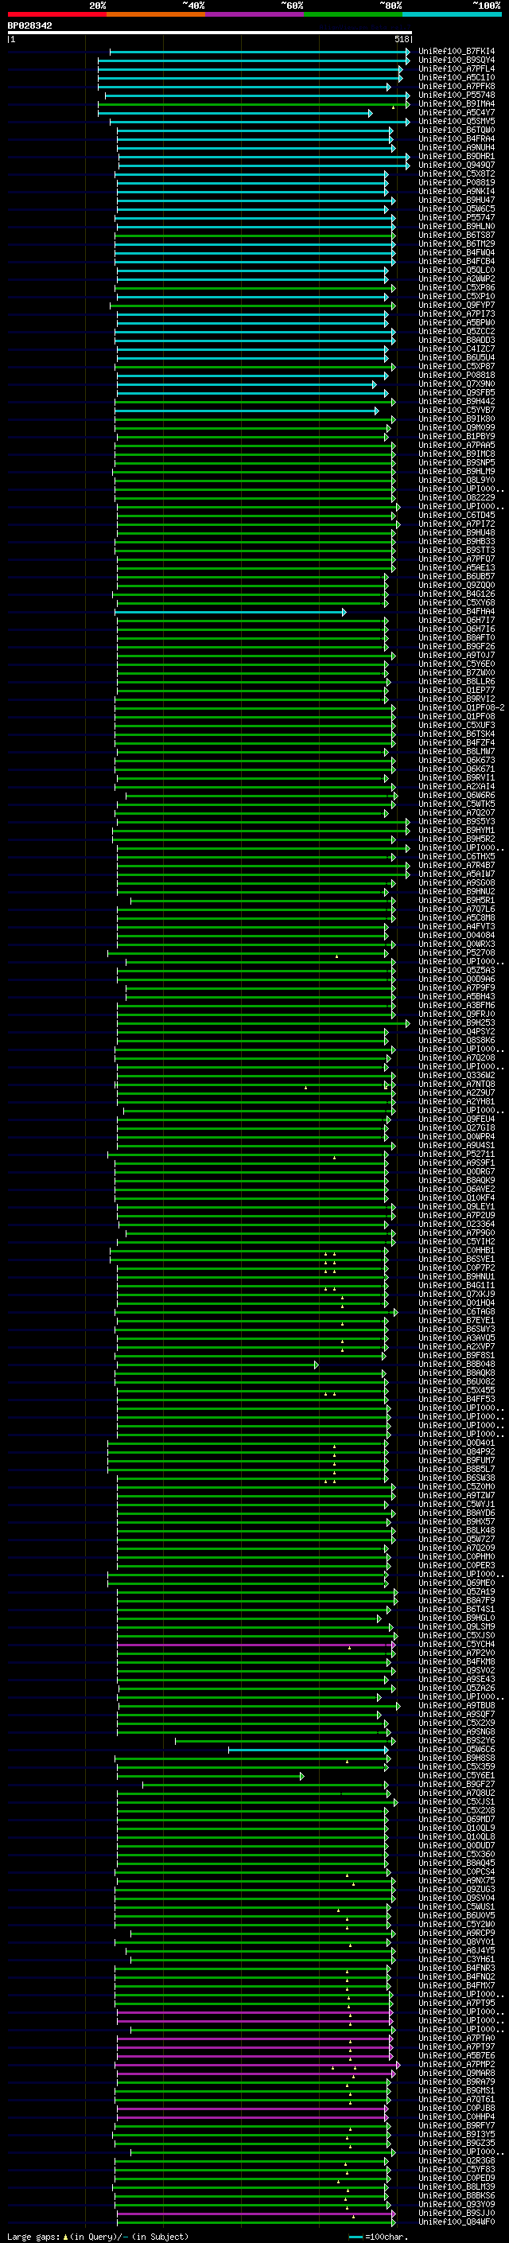This screenshot has height=2243, width=509.
Task: Open the last hit UniRef100_Q84WF0
Action: click(x=457, y=2222)
